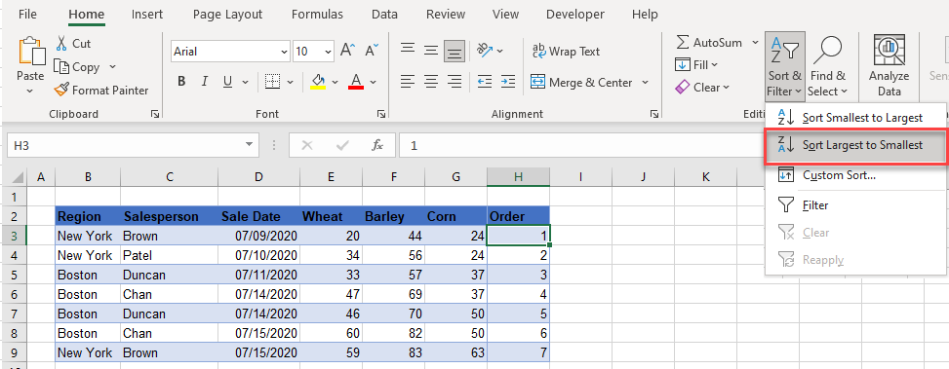
Task: Click the Sort & Filter button
Action: pos(784,67)
